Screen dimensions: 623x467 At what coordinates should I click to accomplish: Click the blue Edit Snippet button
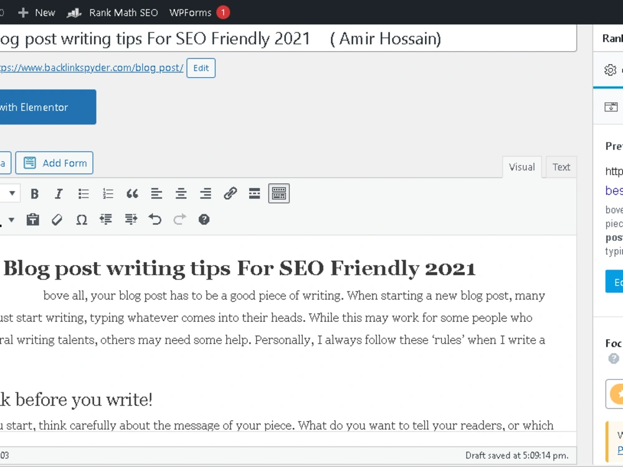[614, 281]
